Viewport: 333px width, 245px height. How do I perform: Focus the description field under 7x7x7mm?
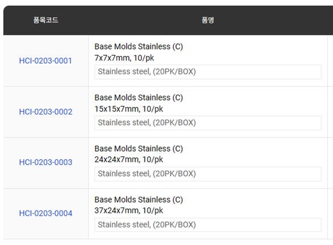click(207, 72)
